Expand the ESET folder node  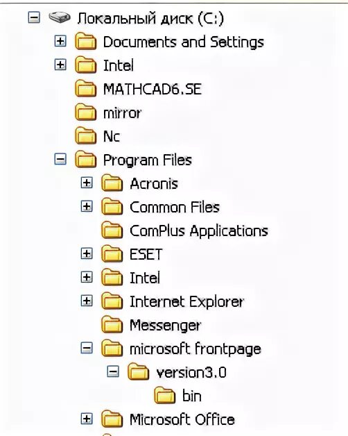click(x=87, y=253)
